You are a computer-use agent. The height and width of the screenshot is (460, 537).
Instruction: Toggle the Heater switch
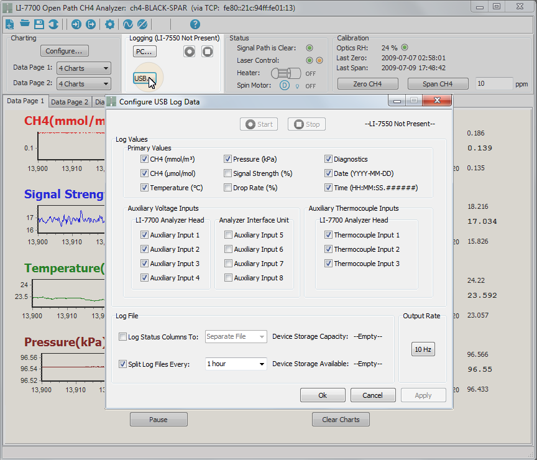pos(286,73)
